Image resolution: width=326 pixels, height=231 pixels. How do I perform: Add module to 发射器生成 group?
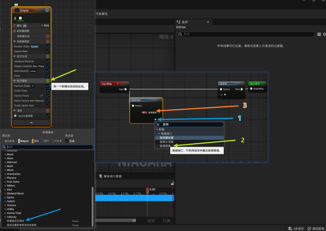[x=48, y=36]
